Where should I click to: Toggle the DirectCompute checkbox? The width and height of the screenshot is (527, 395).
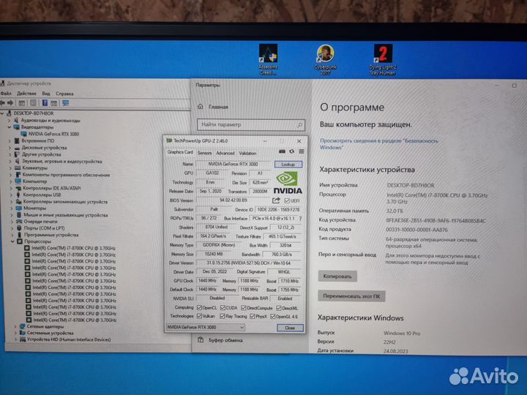click(x=243, y=308)
